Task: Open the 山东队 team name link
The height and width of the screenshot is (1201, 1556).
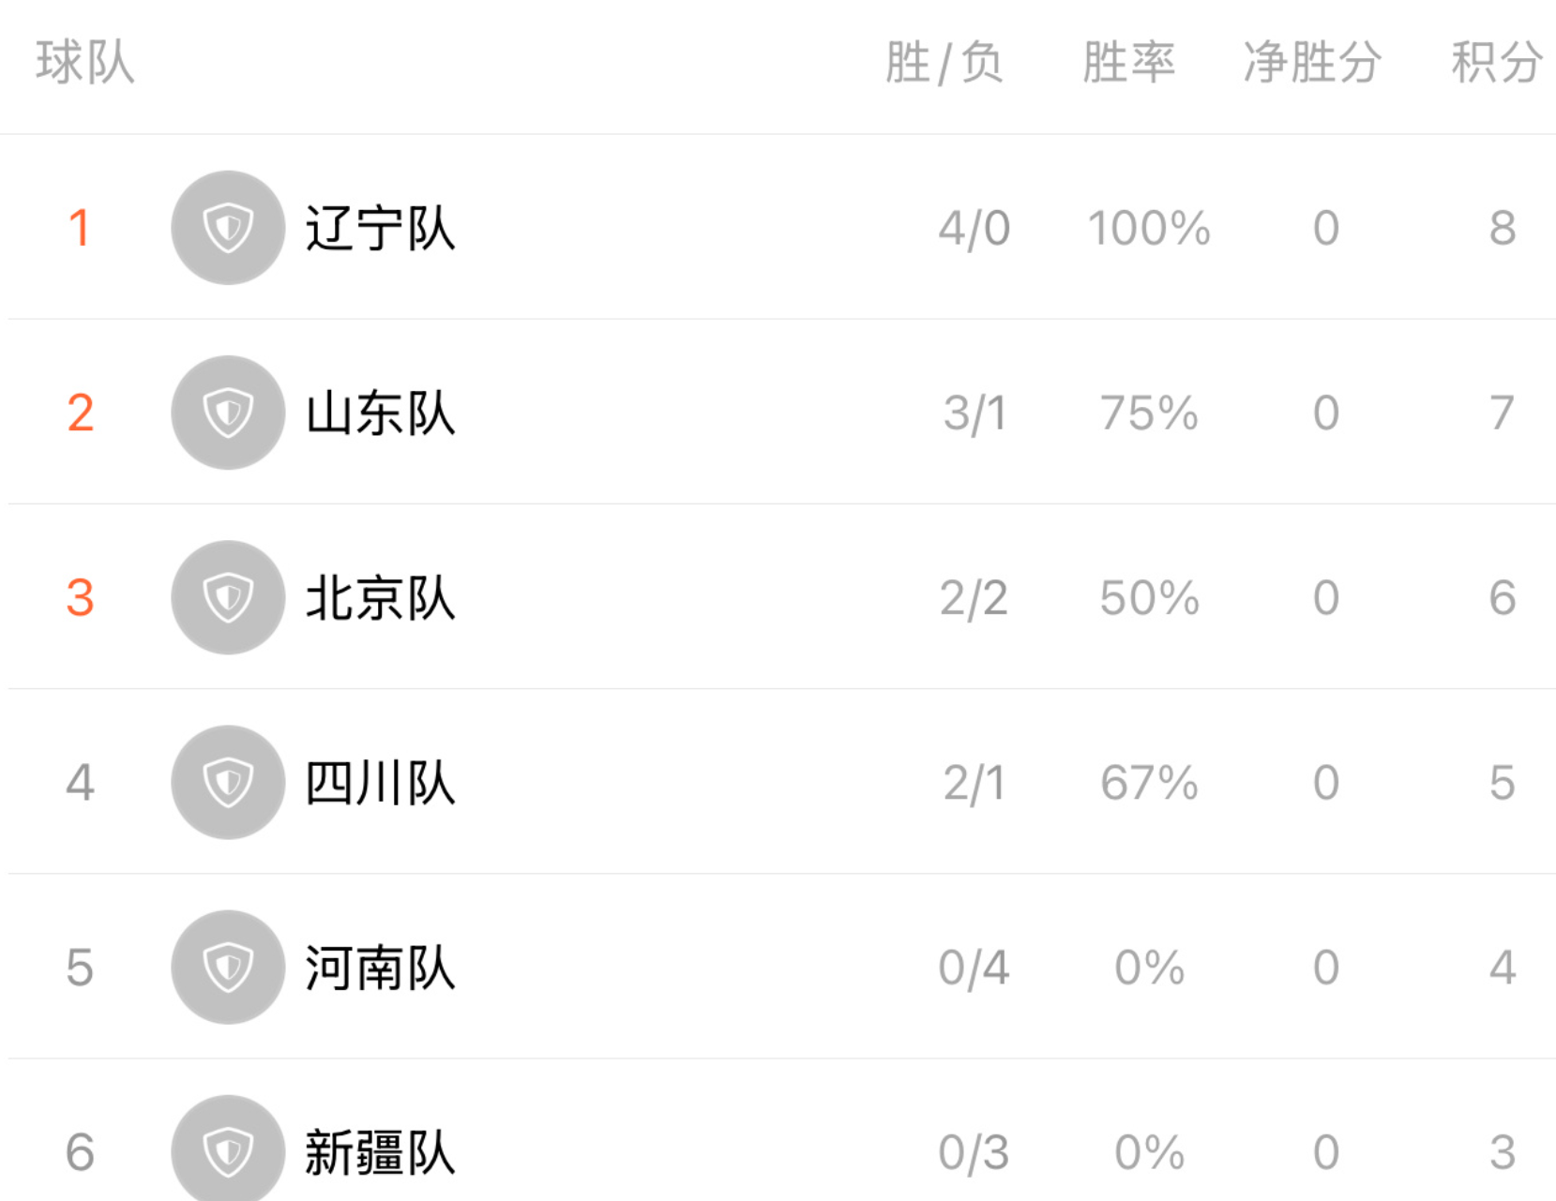Action: click(380, 413)
